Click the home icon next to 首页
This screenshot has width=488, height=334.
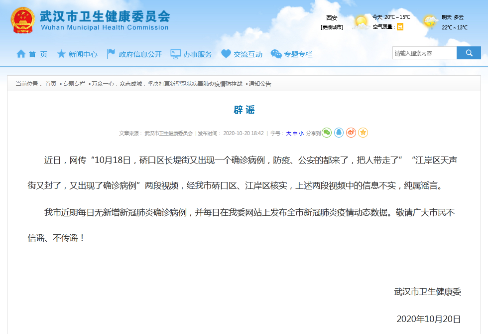pos(20,54)
